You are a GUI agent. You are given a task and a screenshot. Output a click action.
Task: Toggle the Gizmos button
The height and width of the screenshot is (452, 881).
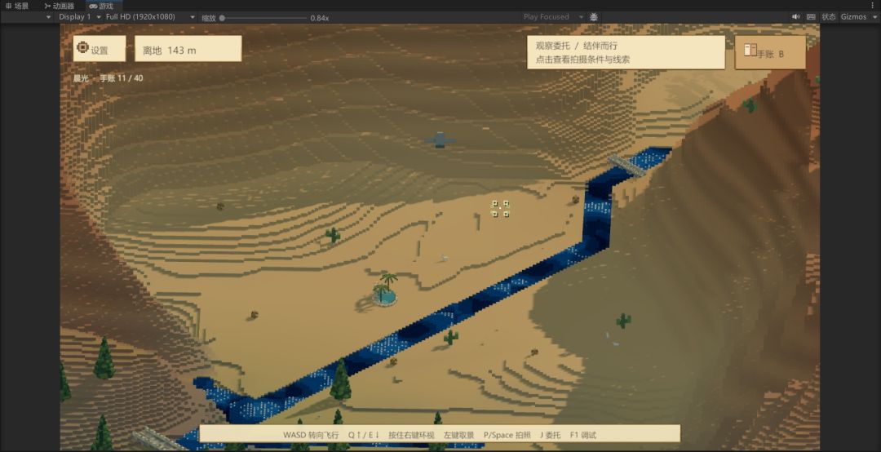click(x=853, y=17)
